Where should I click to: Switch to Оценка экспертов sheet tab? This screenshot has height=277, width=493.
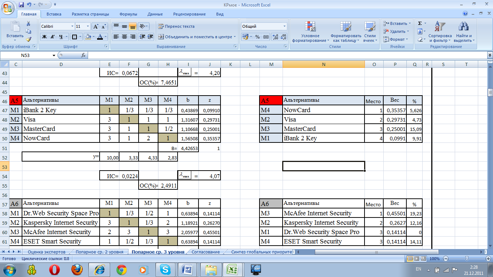point(46,252)
